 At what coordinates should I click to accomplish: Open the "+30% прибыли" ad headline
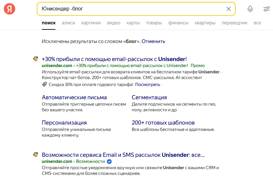click(114, 59)
